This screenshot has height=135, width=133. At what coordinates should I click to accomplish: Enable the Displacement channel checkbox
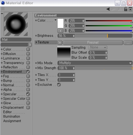28,108
